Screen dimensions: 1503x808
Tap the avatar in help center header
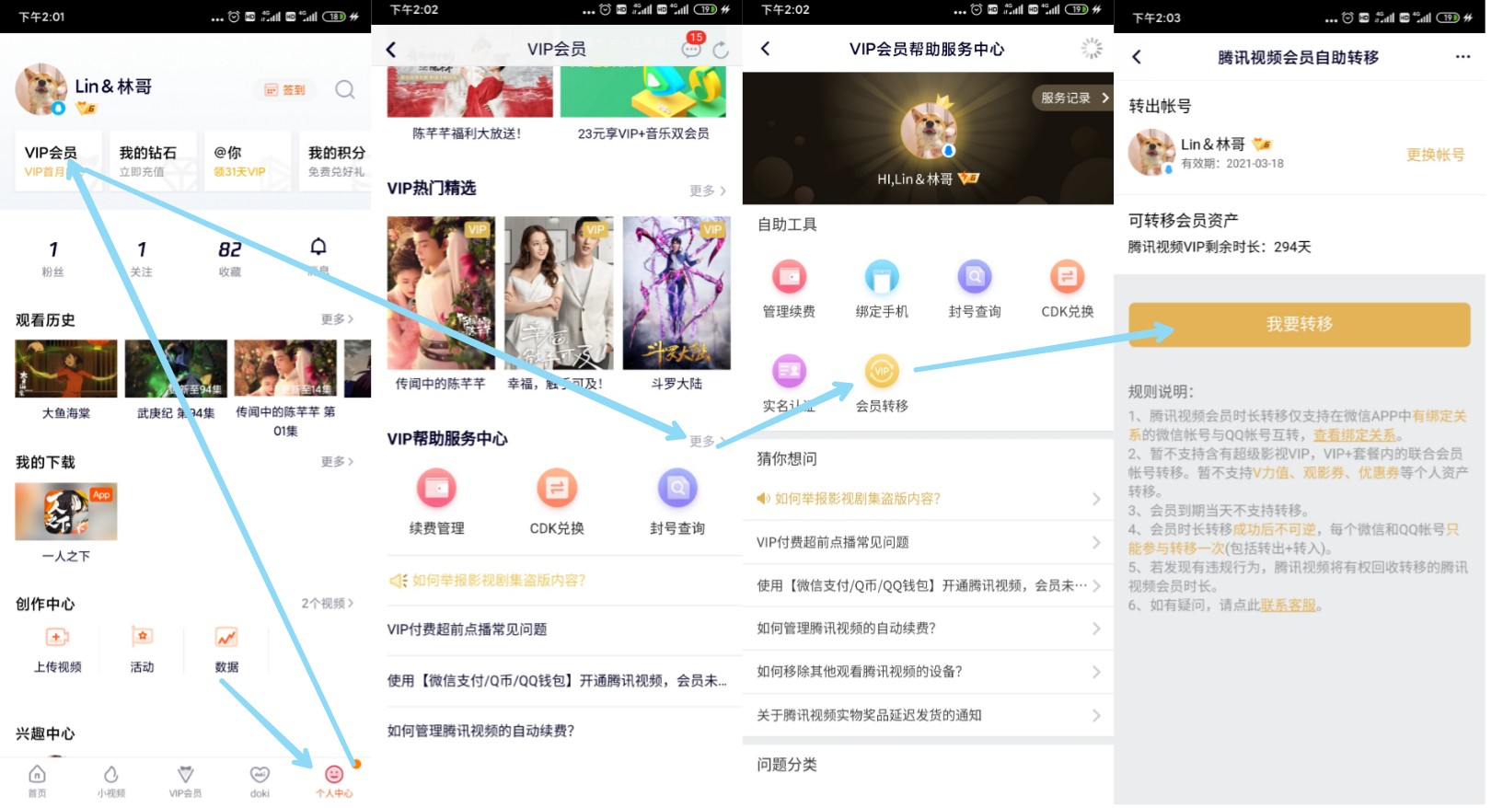[x=928, y=130]
